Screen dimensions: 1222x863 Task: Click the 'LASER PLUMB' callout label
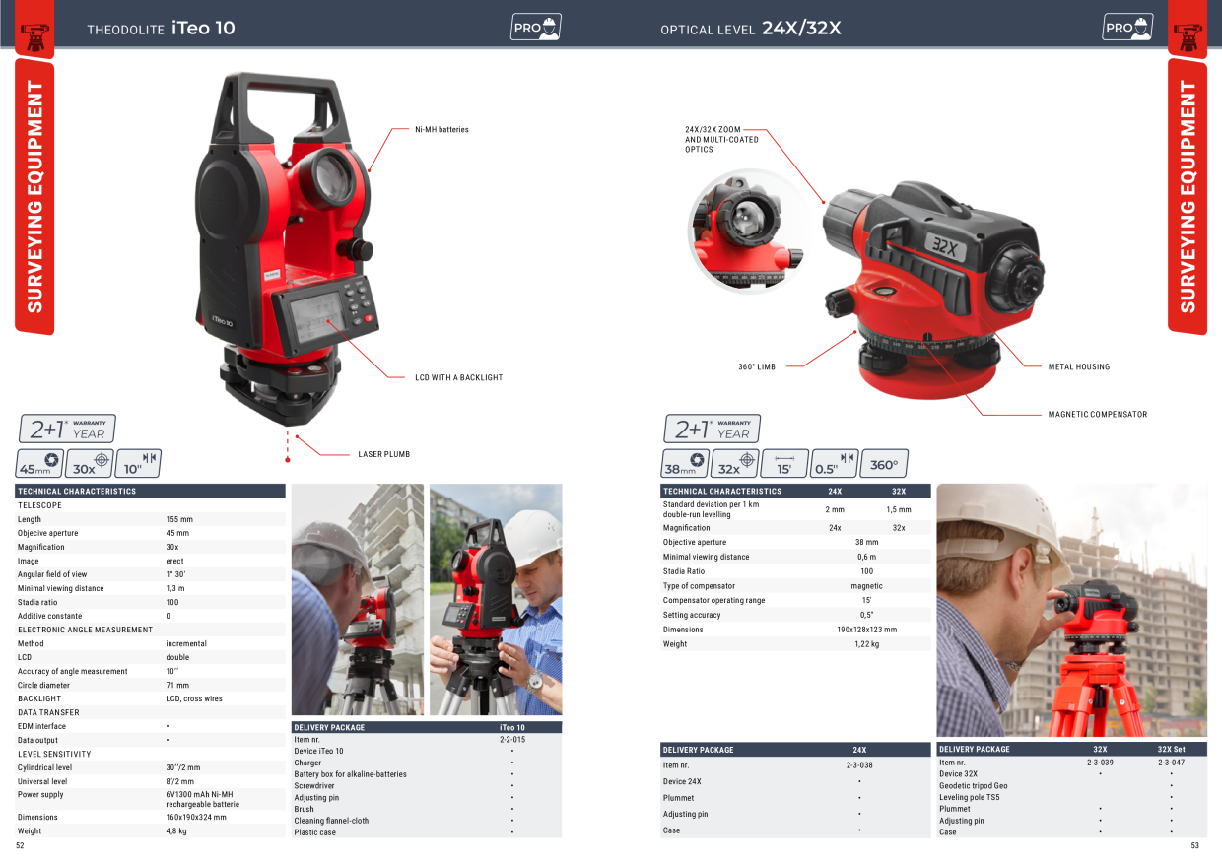click(x=383, y=454)
